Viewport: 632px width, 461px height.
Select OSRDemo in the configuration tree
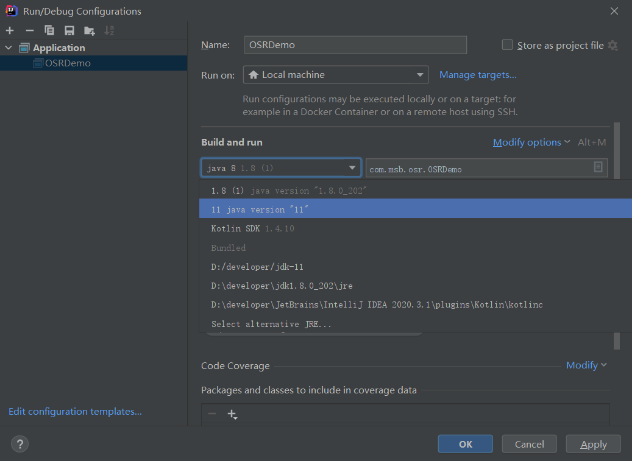click(x=93, y=63)
